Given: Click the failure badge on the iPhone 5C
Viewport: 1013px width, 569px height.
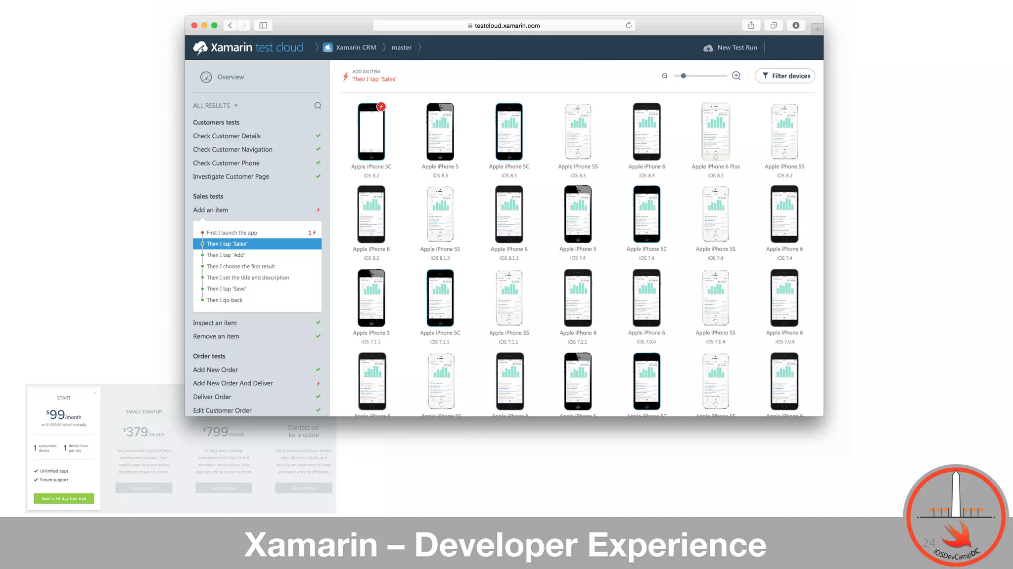Looking at the screenshot, I should 381,107.
